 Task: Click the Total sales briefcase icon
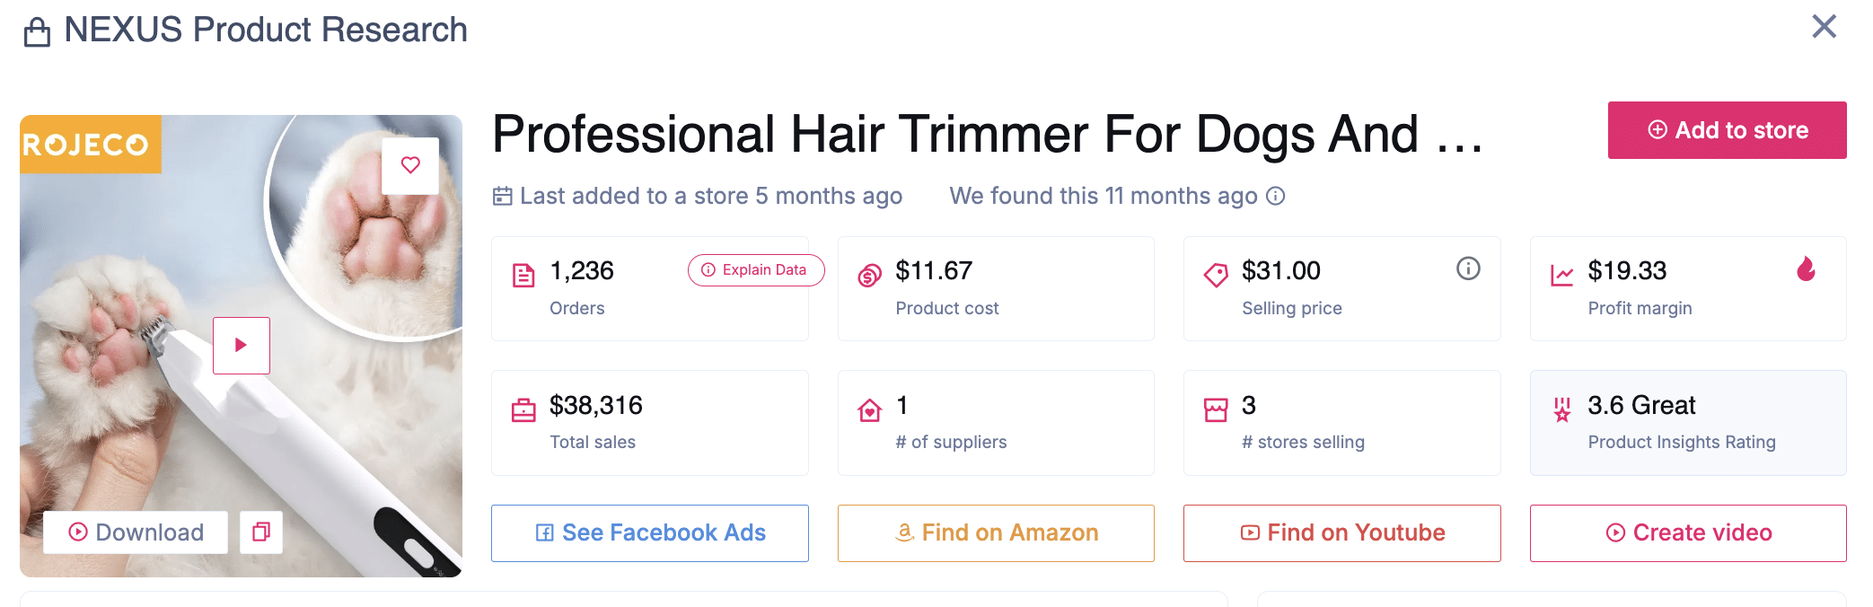(x=523, y=410)
